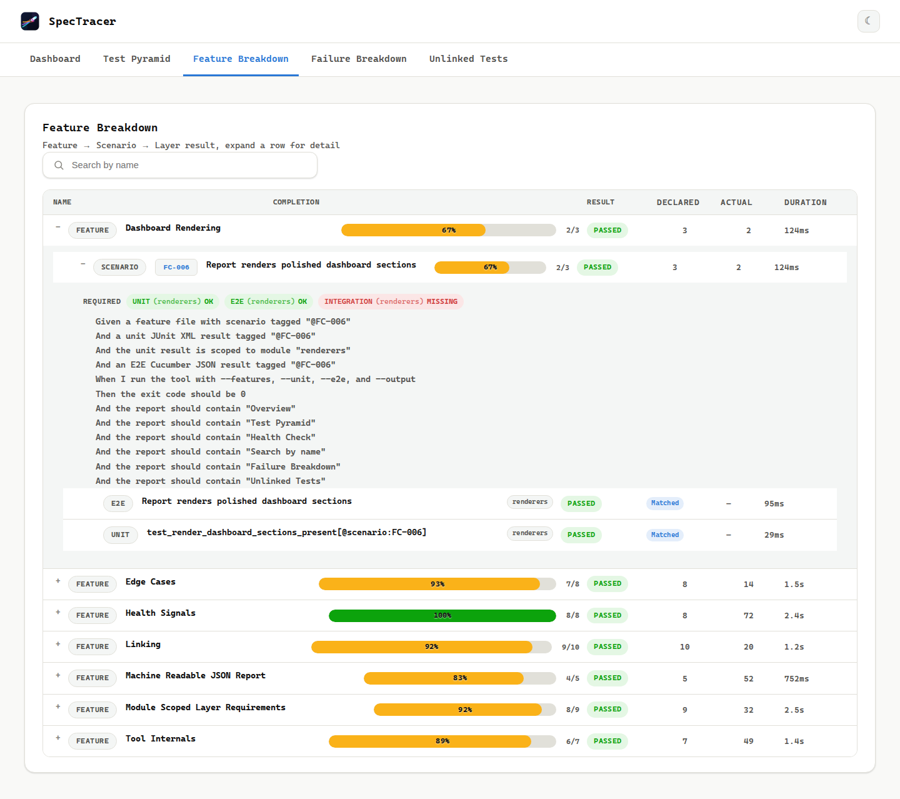900x799 pixels.
Task: Click the 'Then the exit code should be 0' step
Action: (x=171, y=394)
